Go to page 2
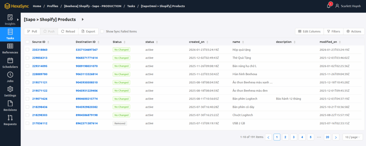366x146 pixels. [x=285, y=137]
